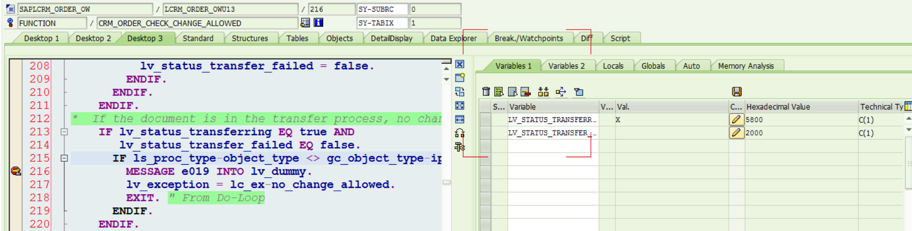Screen dimensions: 912x231
Task: Open the Objects tab
Action: [339, 38]
